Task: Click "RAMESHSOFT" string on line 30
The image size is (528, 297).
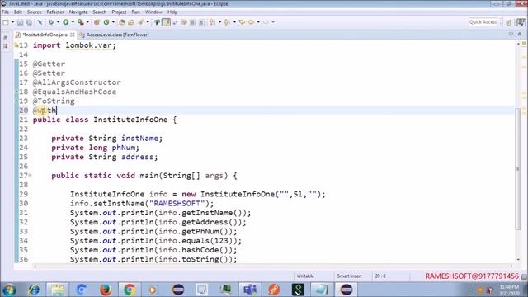Action: point(177,204)
